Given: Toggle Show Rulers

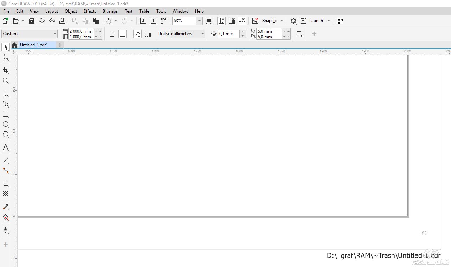Looking at the screenshot, I should point(222,21).
